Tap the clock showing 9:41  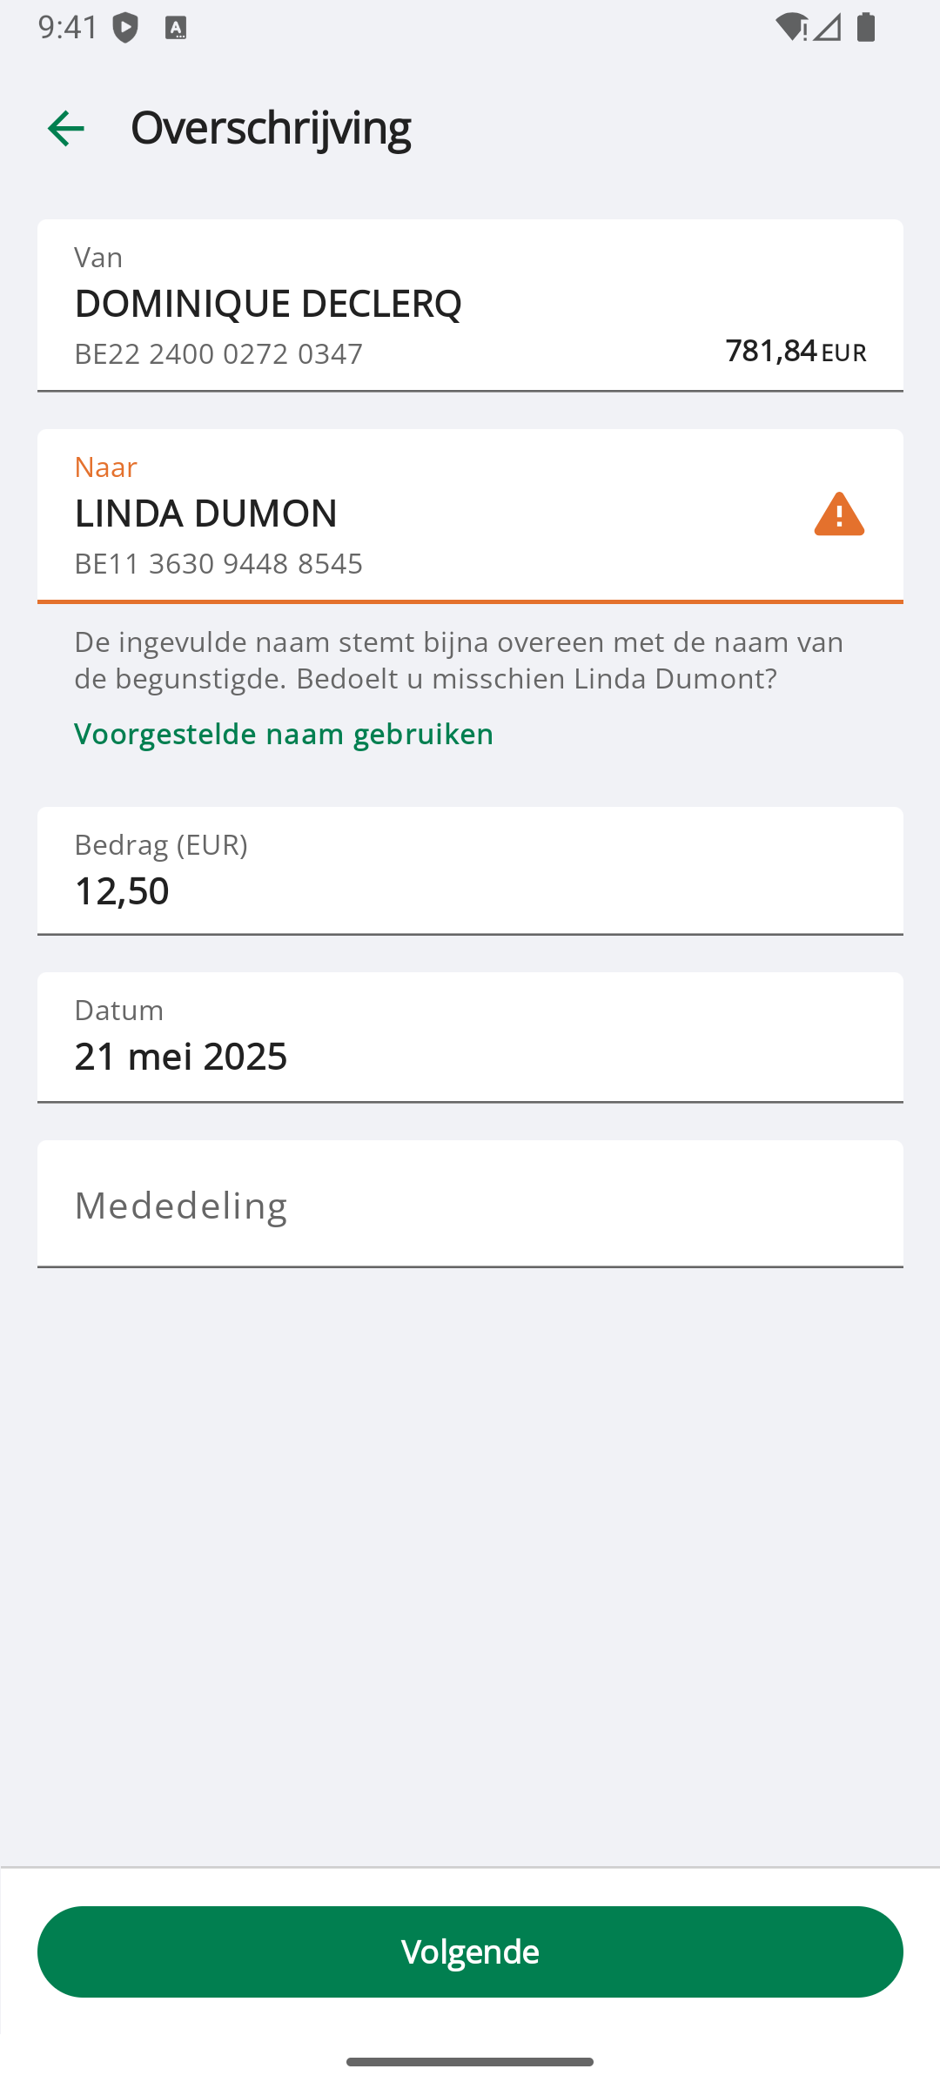point(68,27)
